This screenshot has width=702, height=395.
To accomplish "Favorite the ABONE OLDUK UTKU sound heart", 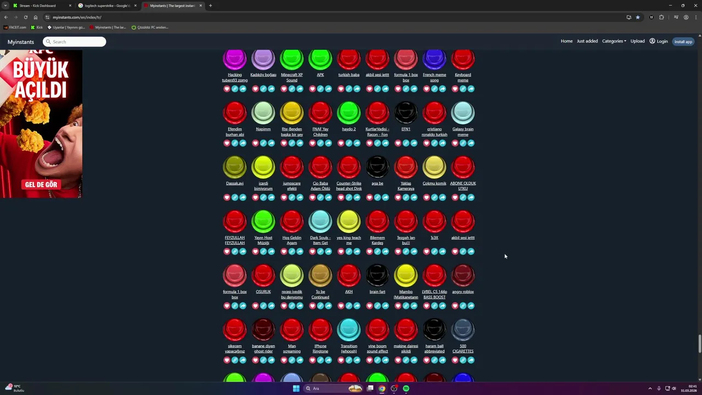I will [x=455, y=198].
